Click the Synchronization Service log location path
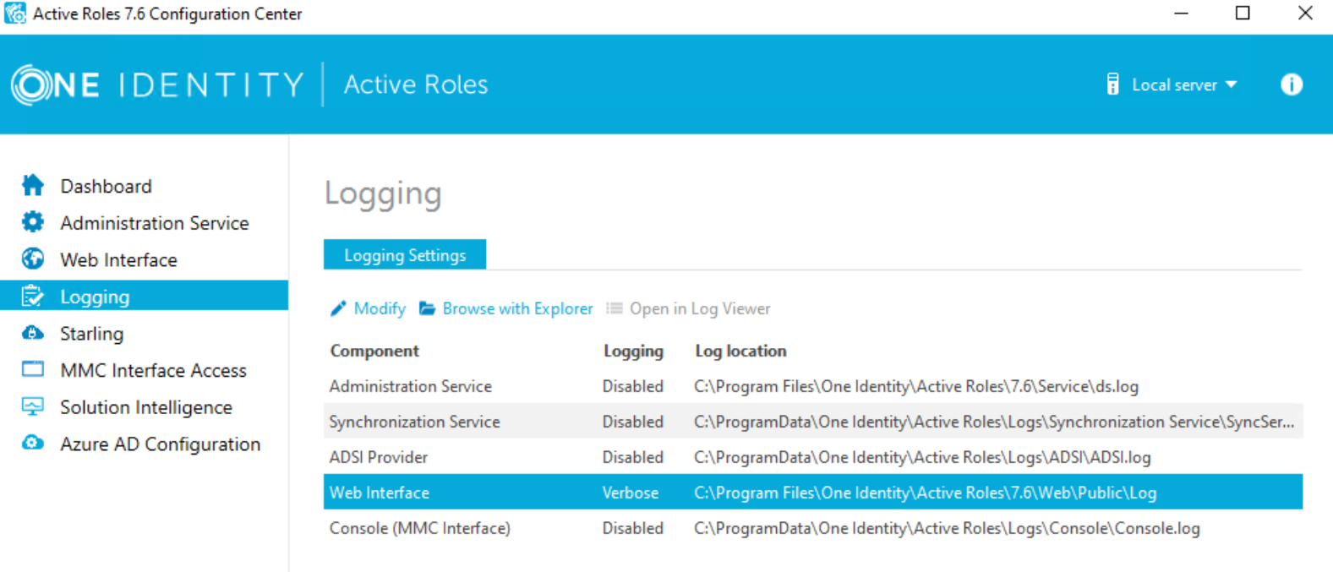This screenshot has width=1333, height=572. 994,422
